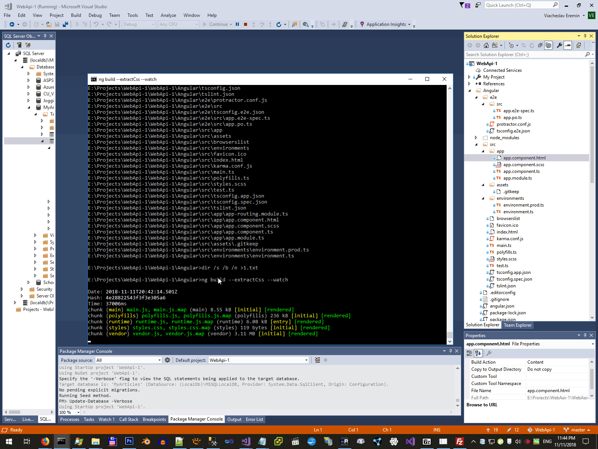Screen dimensions: 598x449
Task: Open the Analyze menu
Action: click(168, 15)
